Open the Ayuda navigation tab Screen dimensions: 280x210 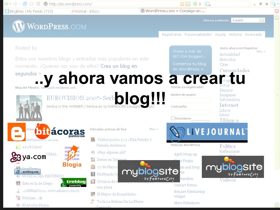tap(220, 34)
